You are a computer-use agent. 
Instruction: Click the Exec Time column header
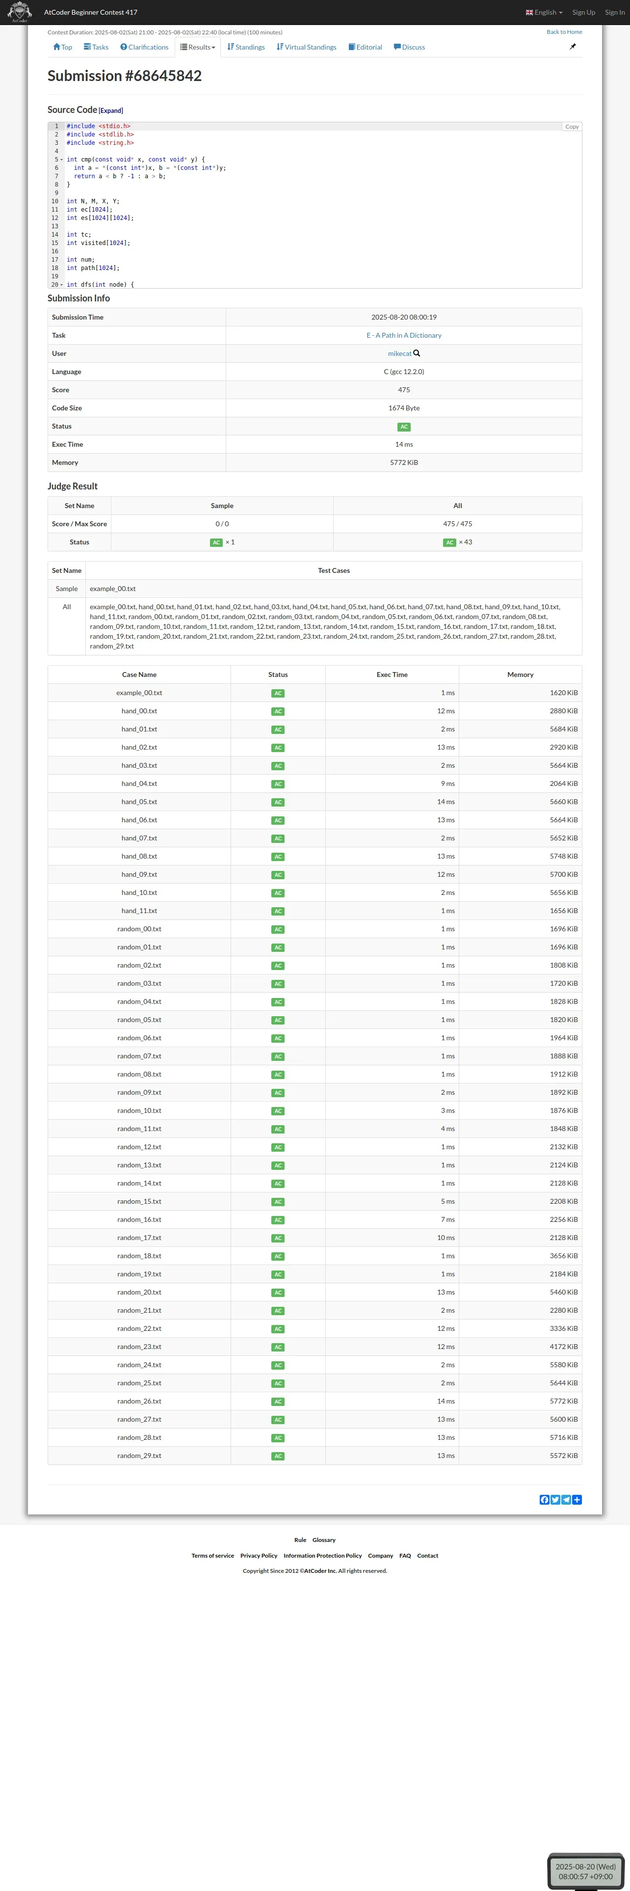point(393,675)
